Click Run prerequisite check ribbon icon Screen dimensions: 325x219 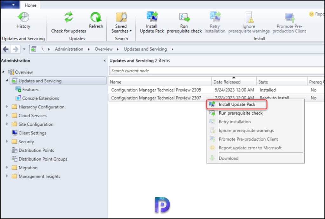(x=184, y=17)
